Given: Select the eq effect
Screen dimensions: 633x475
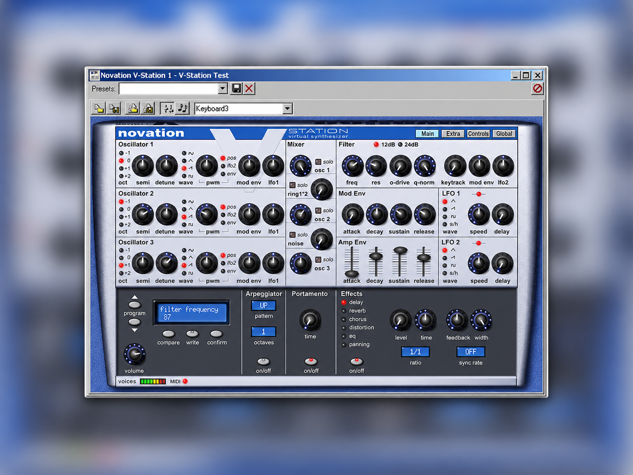Looking at the screenshot, I should click(344, 336).
